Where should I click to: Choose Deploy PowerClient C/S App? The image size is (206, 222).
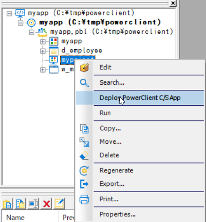pos(140,98)
